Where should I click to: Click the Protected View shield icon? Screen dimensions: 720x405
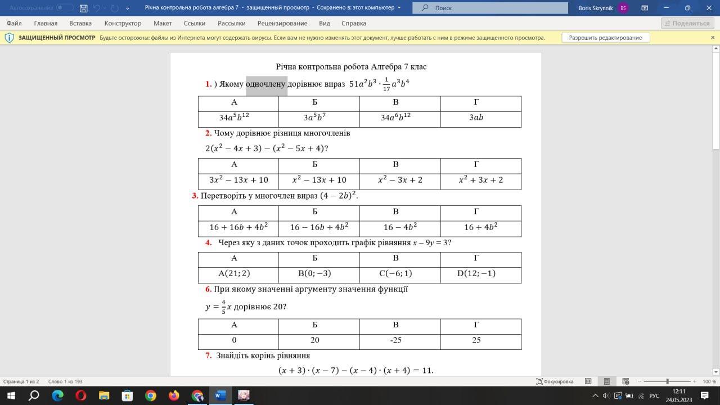[x=9, y=38]
